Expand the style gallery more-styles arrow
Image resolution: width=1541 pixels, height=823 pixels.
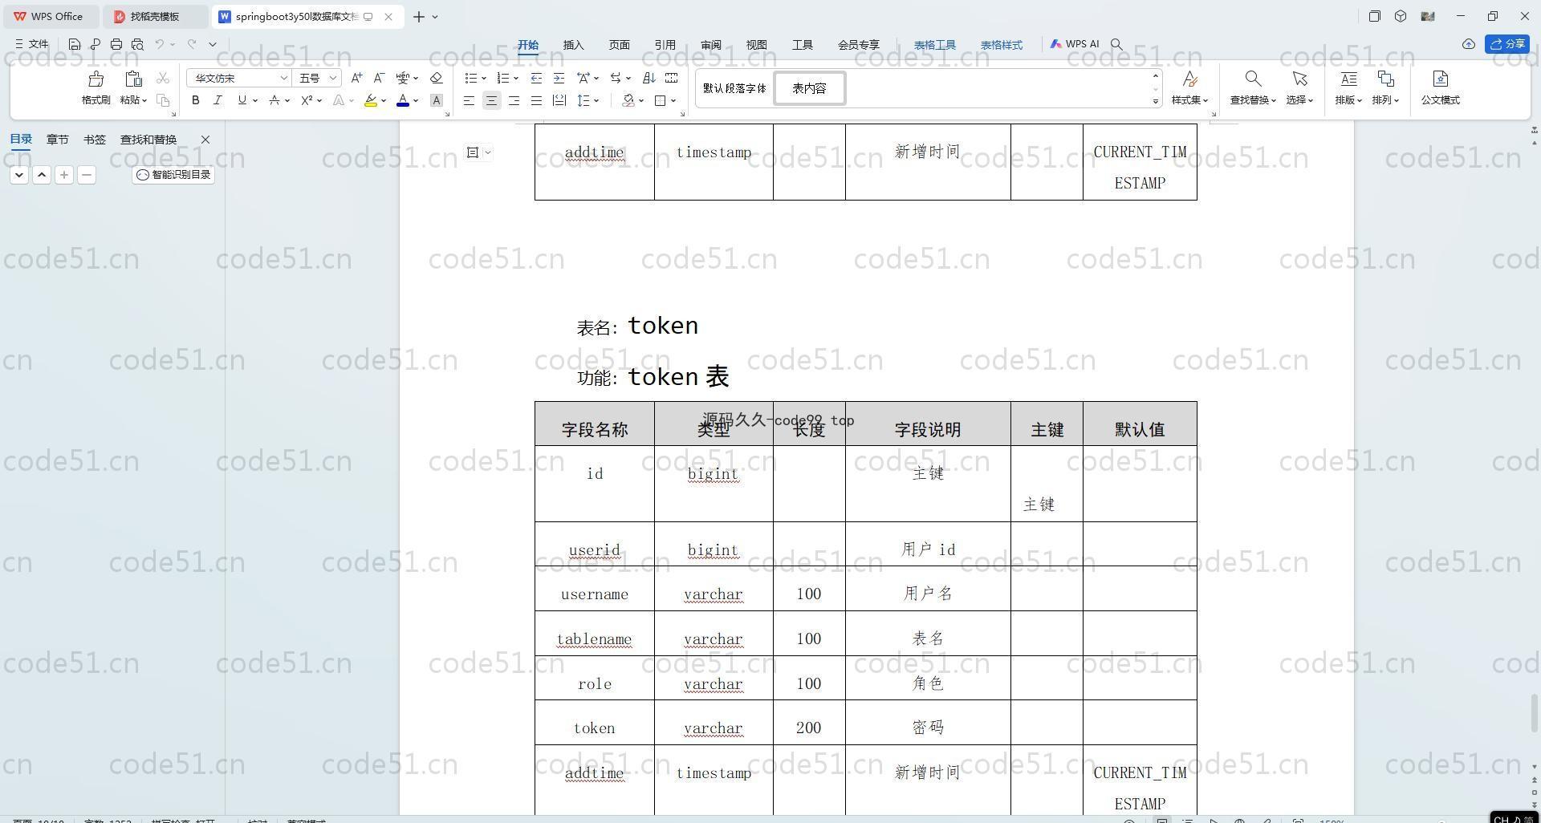click(x=1156, y=101)
